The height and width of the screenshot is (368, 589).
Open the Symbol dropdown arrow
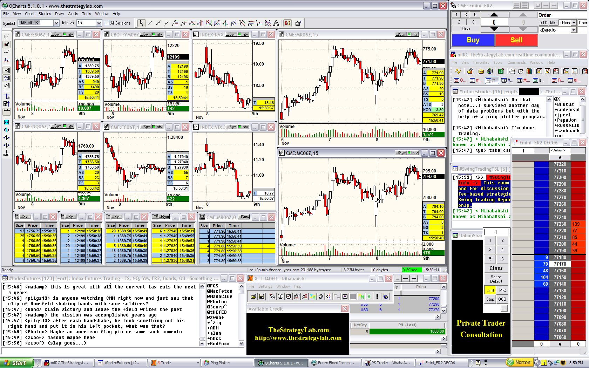coord(56,23)
